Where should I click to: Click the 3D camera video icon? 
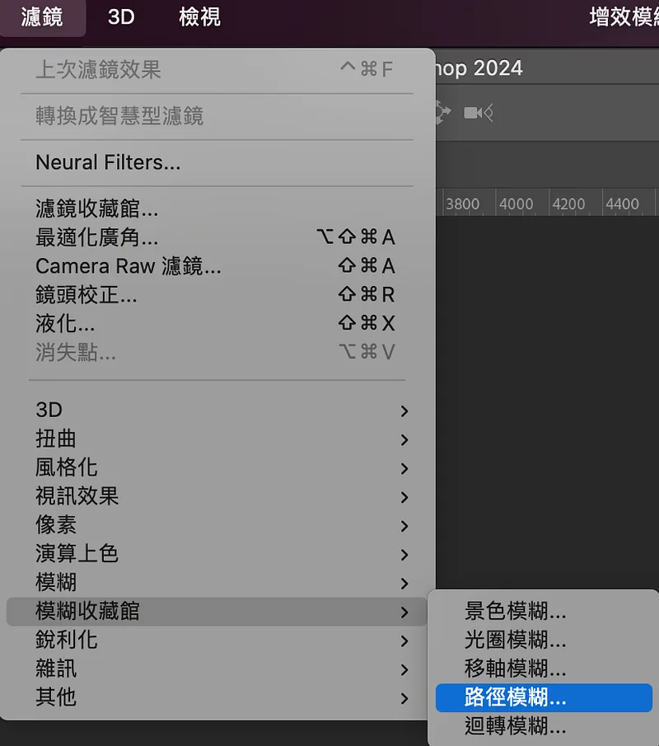pos(479,113)
